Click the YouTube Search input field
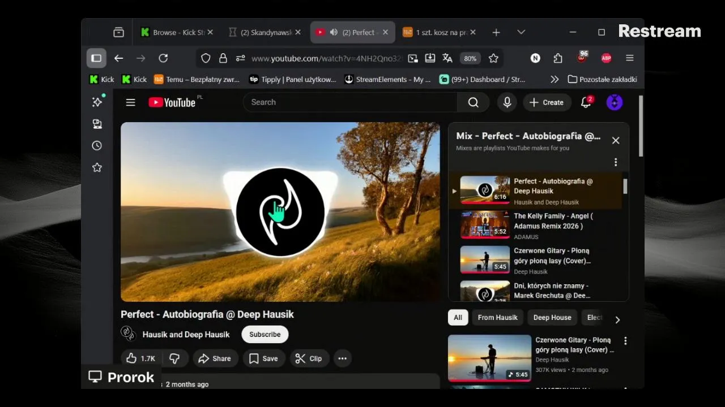 (x=350, y=102)
